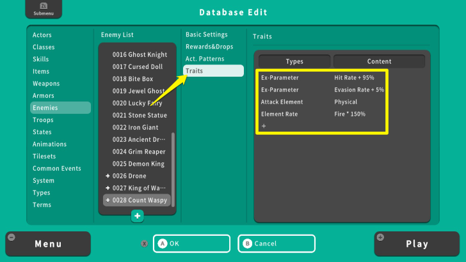
Task: Select enemy 0020 Lucky Fairy
Action: (x=137, y=104)
